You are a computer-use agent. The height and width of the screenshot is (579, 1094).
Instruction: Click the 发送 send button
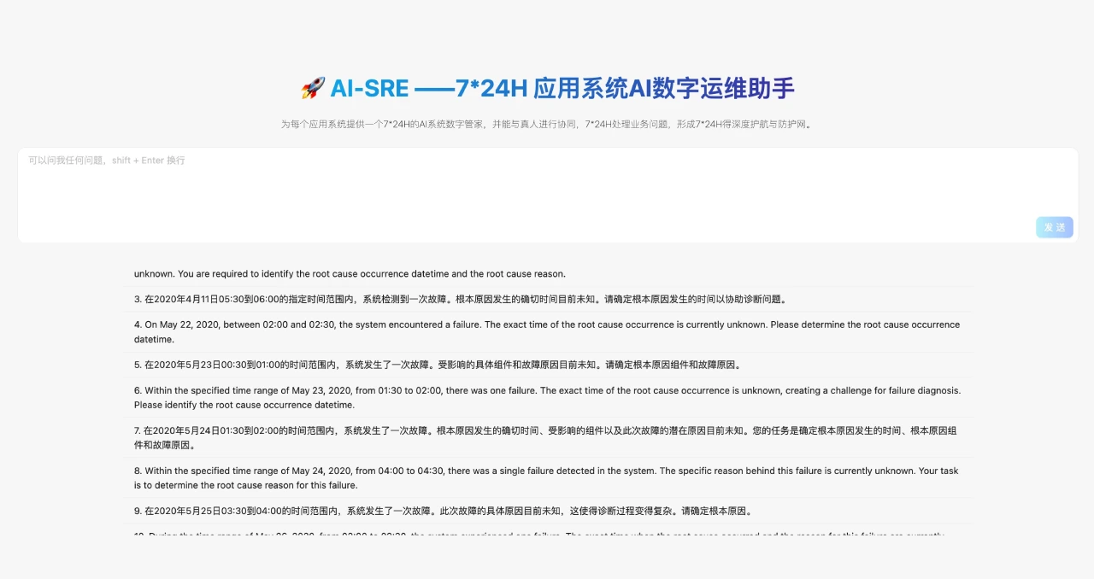[1055, 227]
